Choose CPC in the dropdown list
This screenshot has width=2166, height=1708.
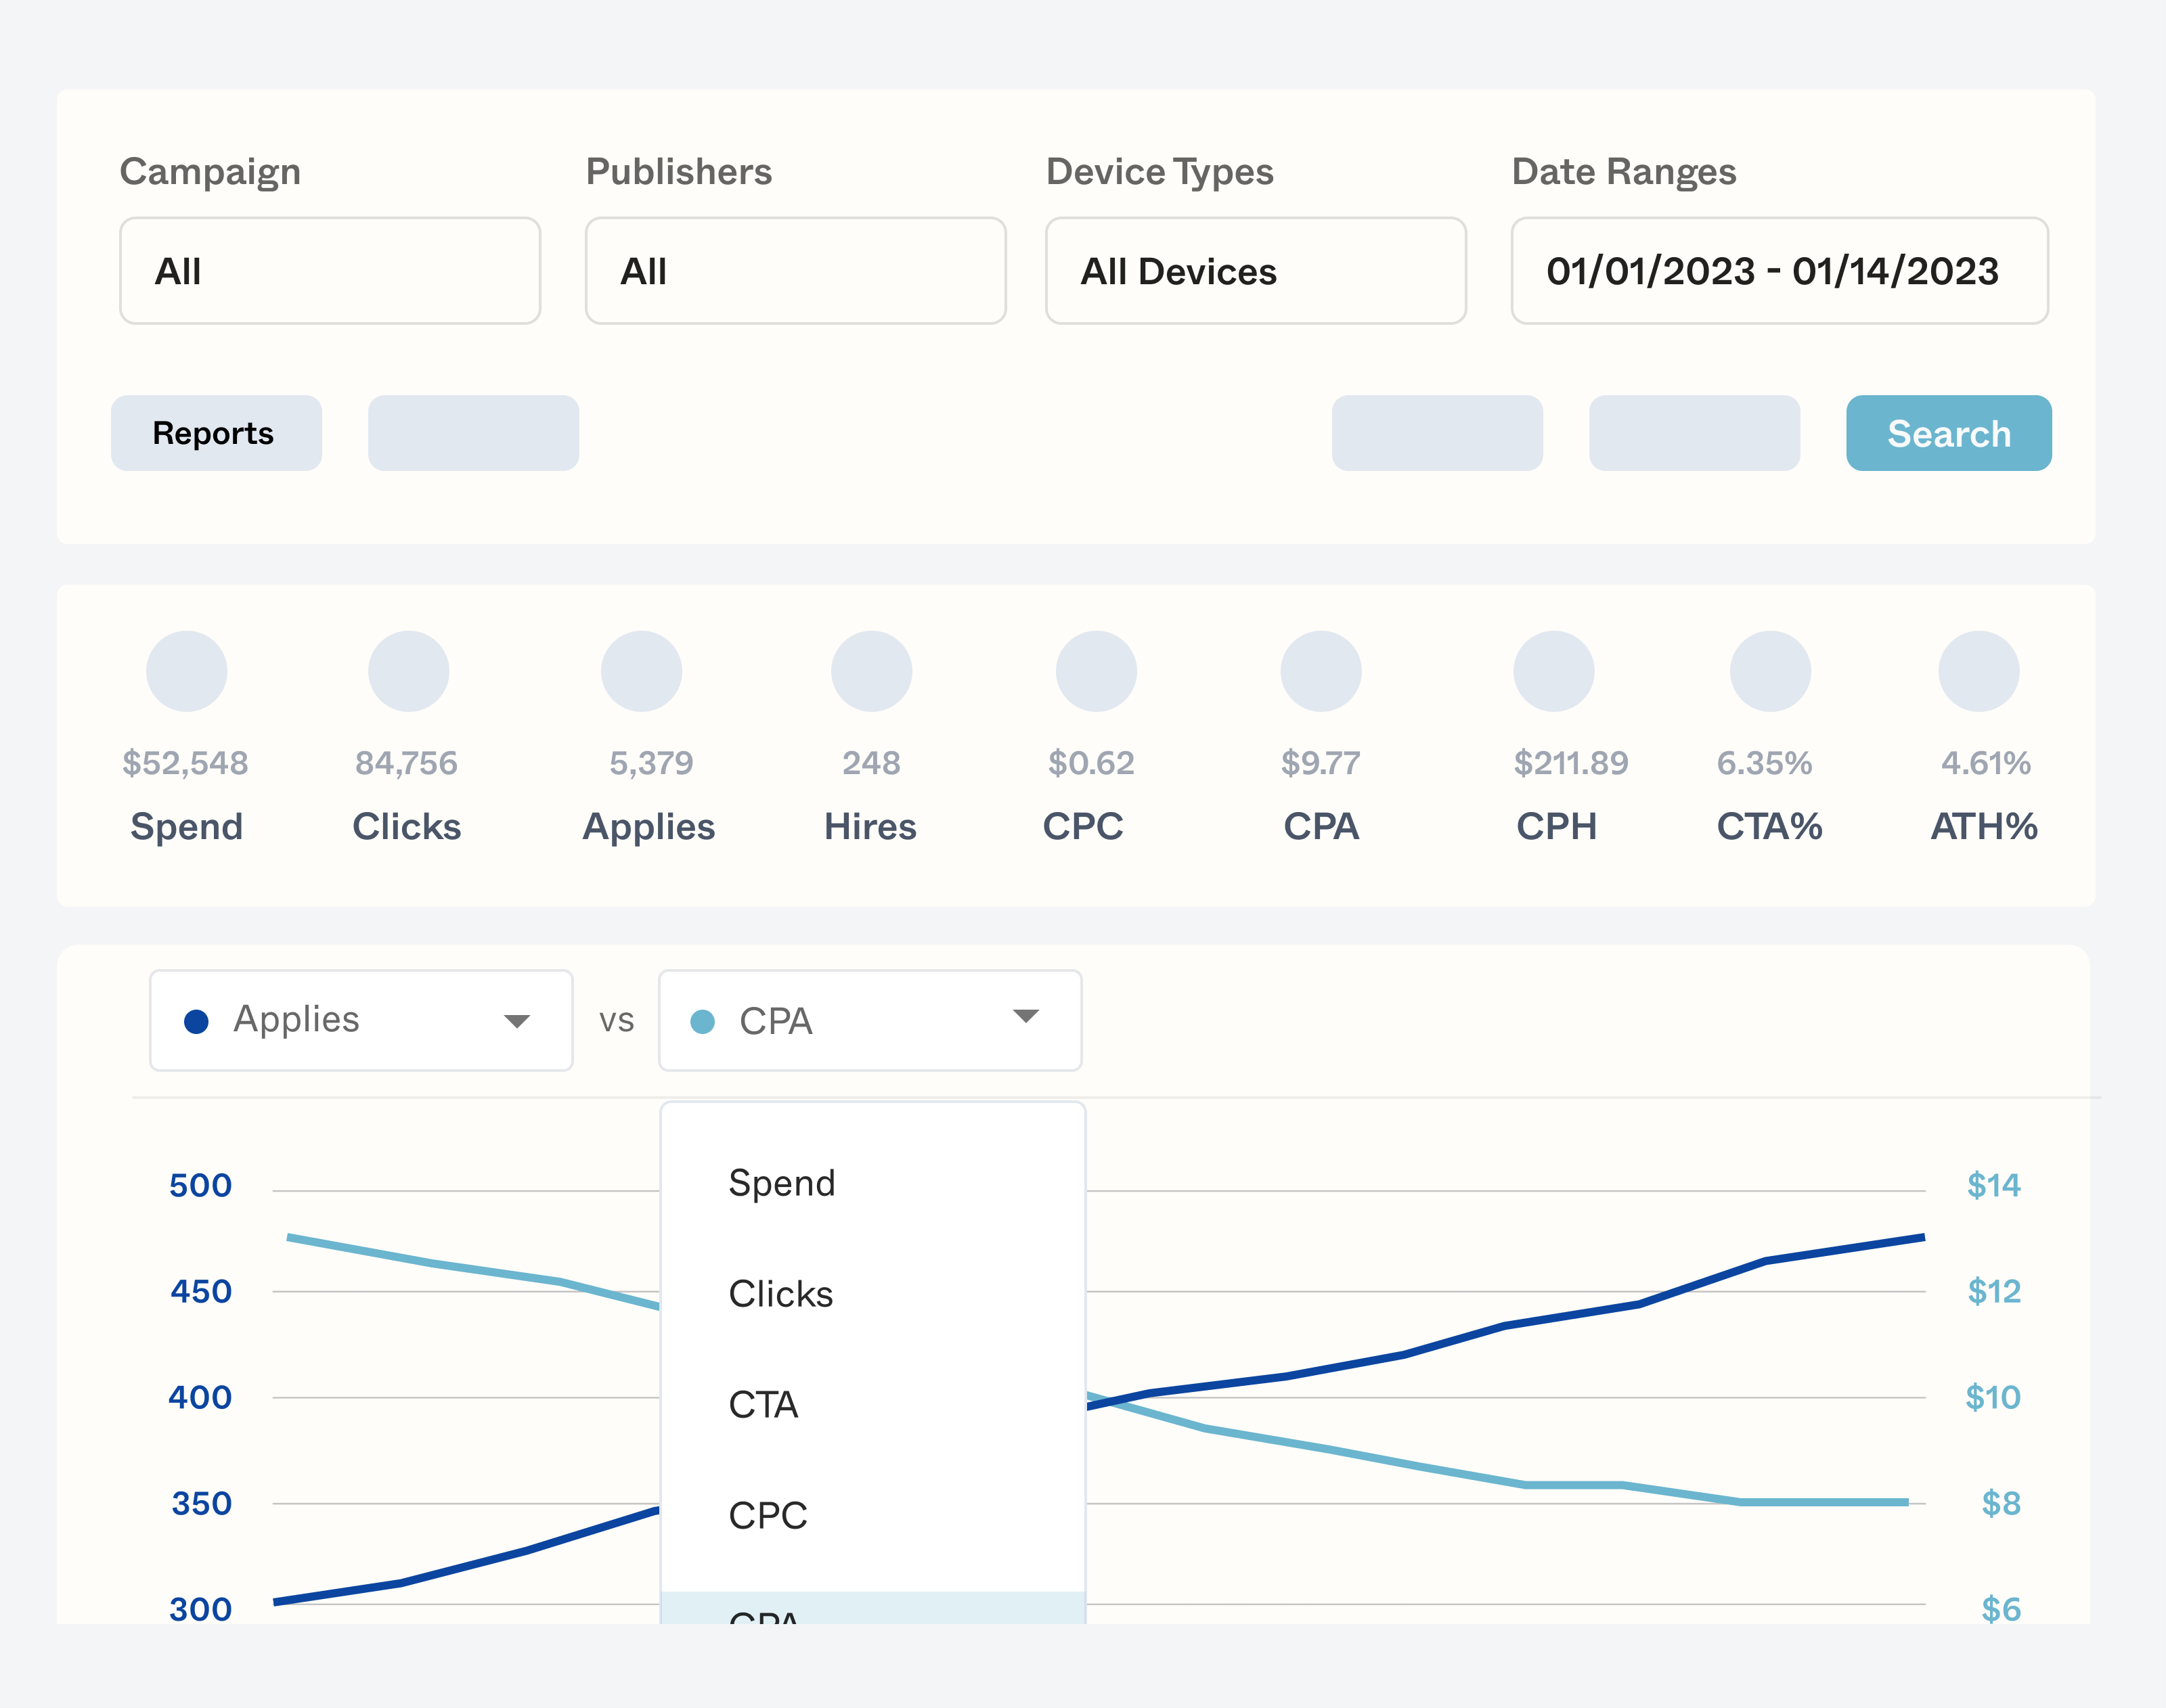[767, 1516]
